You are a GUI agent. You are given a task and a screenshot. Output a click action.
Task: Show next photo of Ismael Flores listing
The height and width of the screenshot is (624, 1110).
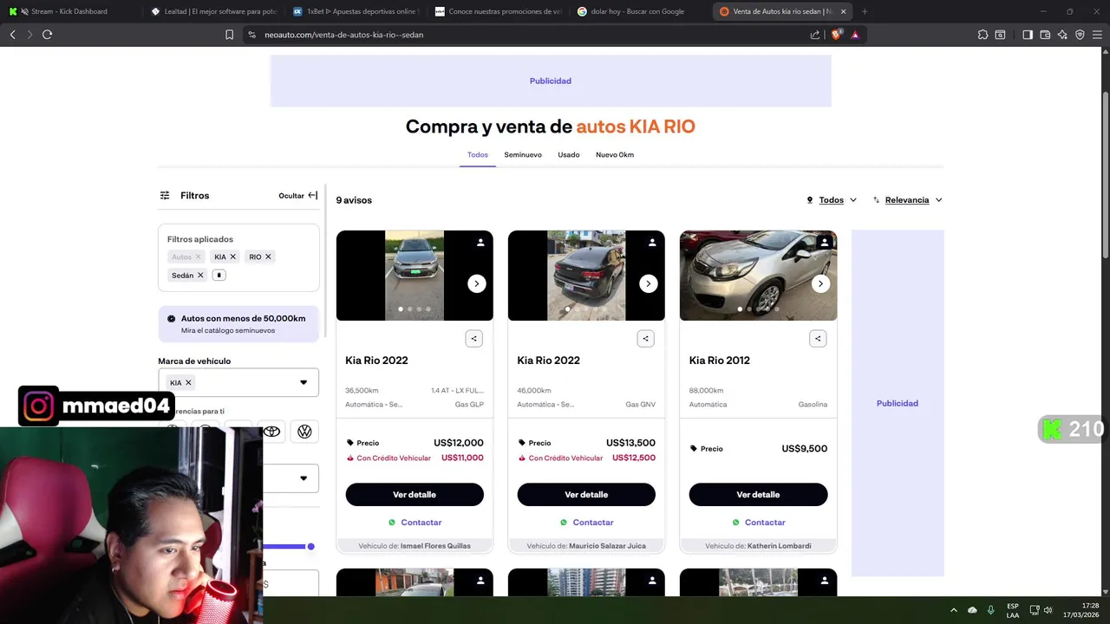click(476, 283)
